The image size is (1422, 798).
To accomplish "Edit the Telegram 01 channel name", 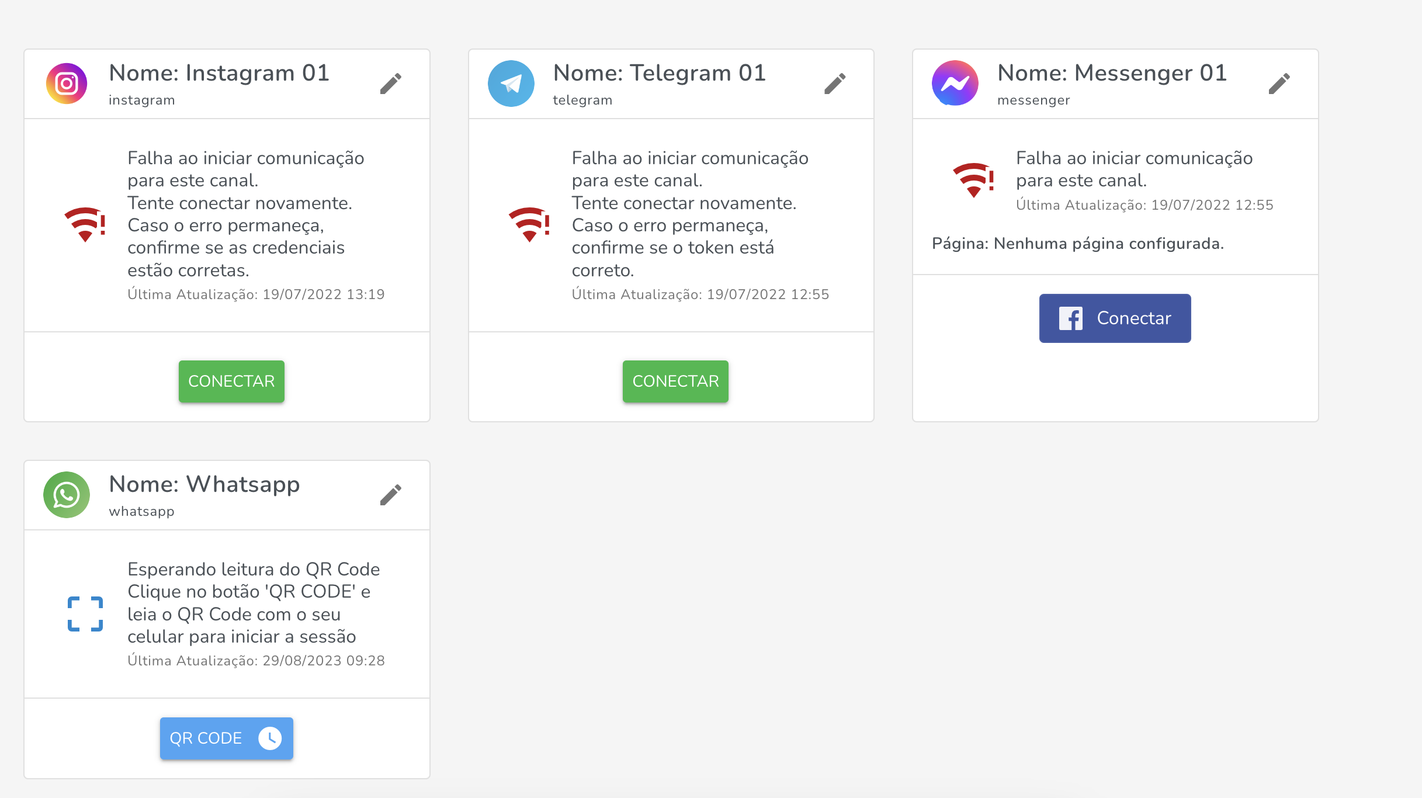I will click(835, 83).
